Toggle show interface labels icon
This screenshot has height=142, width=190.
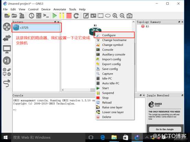tap(39, 16)
